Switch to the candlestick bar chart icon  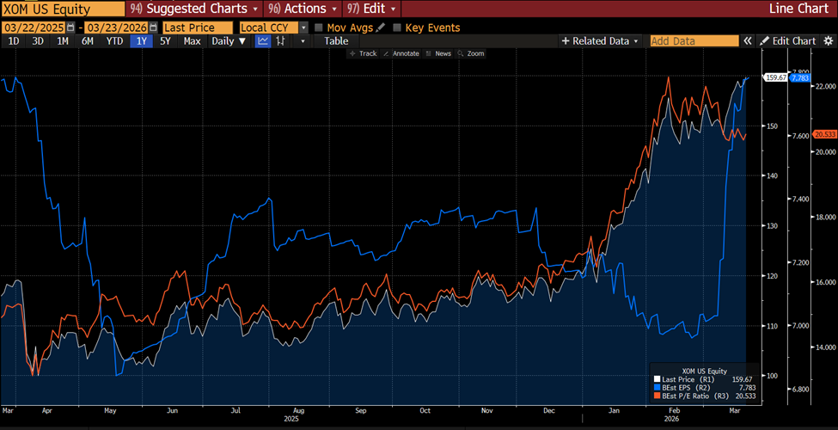click(x=281, y=40)
